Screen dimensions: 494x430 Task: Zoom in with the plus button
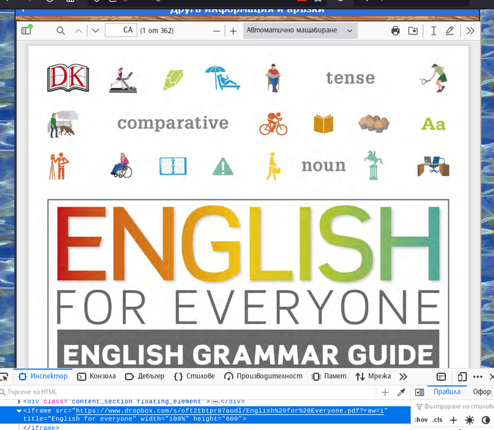coord(233,30)
